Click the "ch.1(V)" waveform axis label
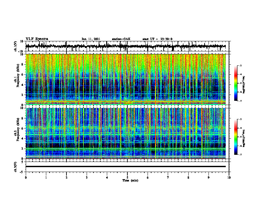The width and height of the screenshot is (258, 199). (x=16, y=46)
